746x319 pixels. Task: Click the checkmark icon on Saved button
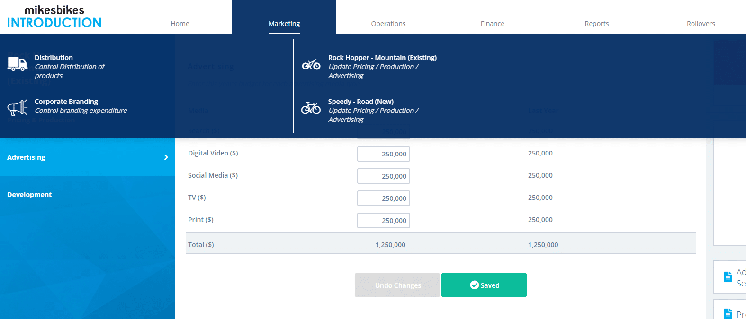click(474, 285)
